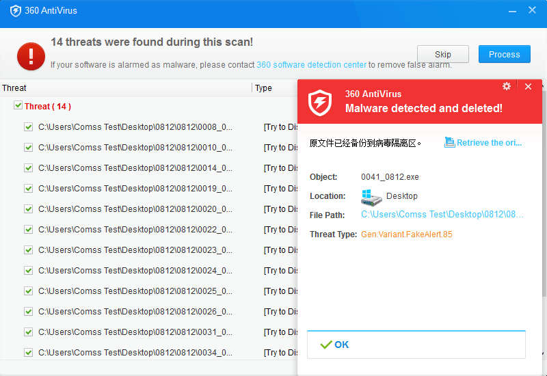Click the red exclamation warning icon
This screenshot has width=547, height=376.
click(31, 55)
